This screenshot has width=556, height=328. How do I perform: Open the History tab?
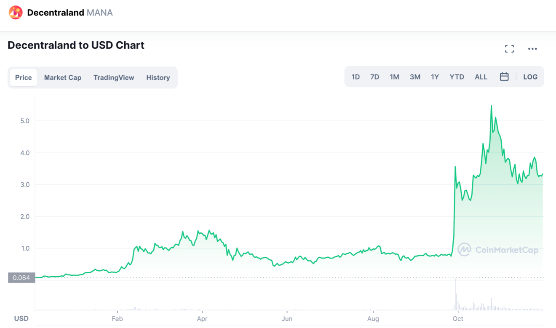158,77
